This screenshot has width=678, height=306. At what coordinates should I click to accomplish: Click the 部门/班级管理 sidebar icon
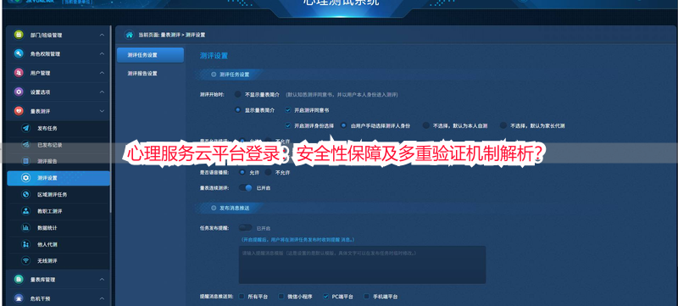18,35
